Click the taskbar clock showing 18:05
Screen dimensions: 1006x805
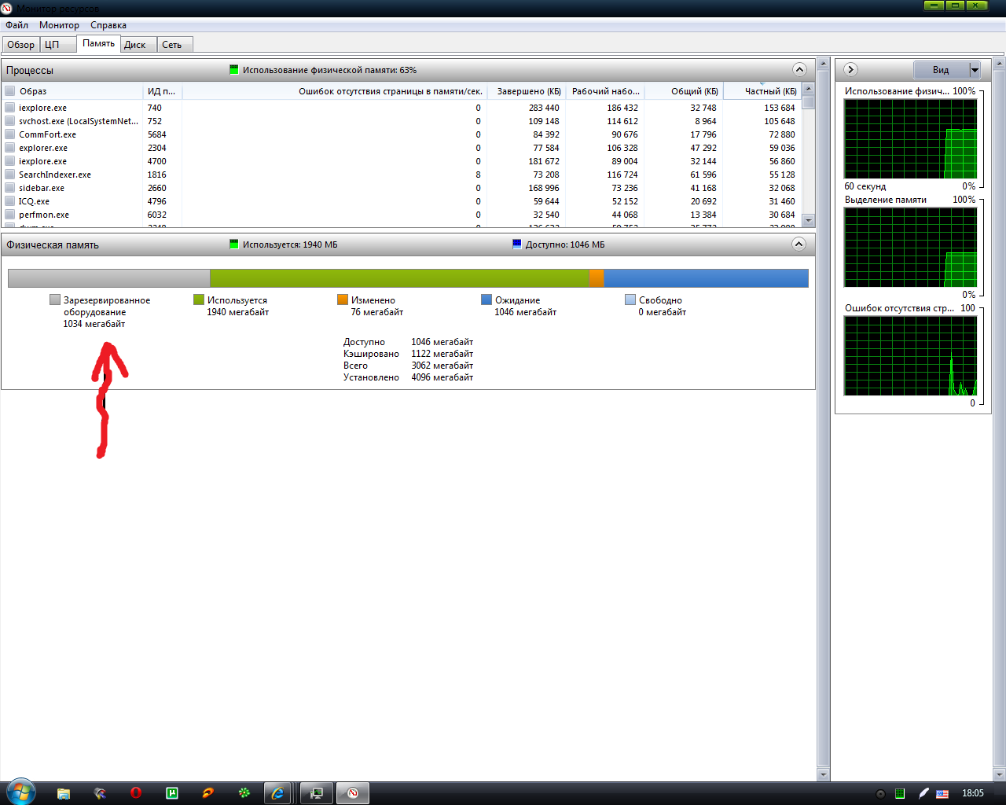973,793
